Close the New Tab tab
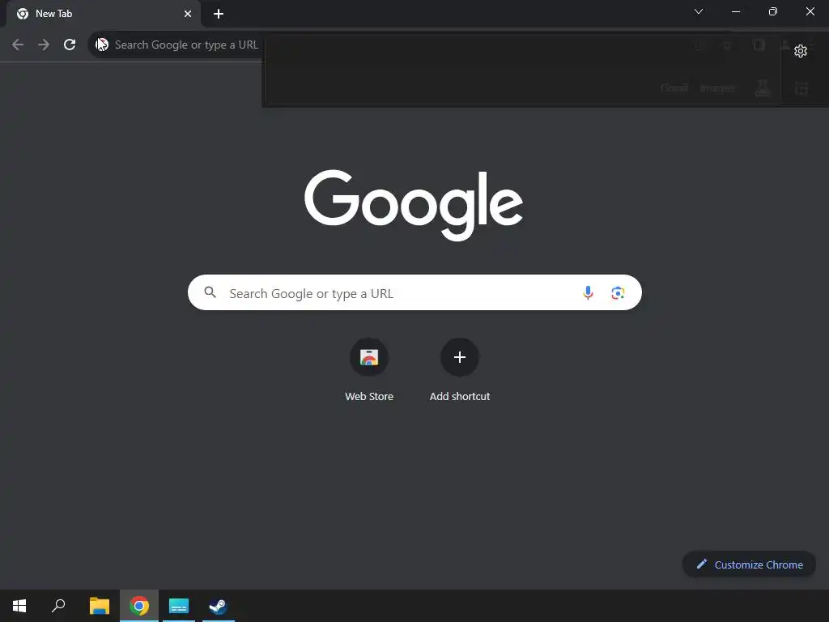Viewport: 829px width, 622px height. coord(188,14)
